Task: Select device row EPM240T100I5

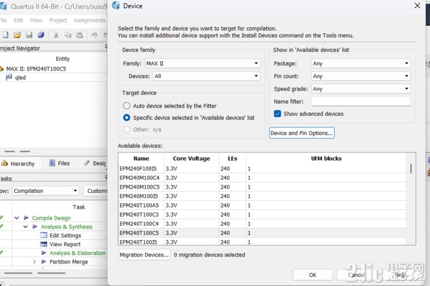Action: tap(262, 242)
